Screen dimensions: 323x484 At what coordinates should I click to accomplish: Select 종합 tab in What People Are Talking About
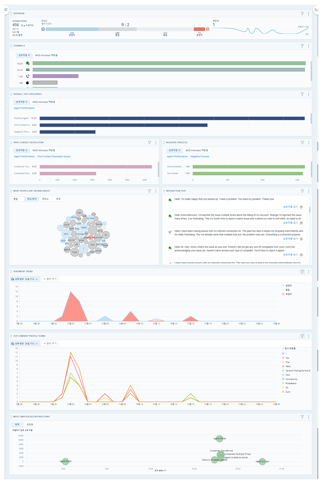16,199
